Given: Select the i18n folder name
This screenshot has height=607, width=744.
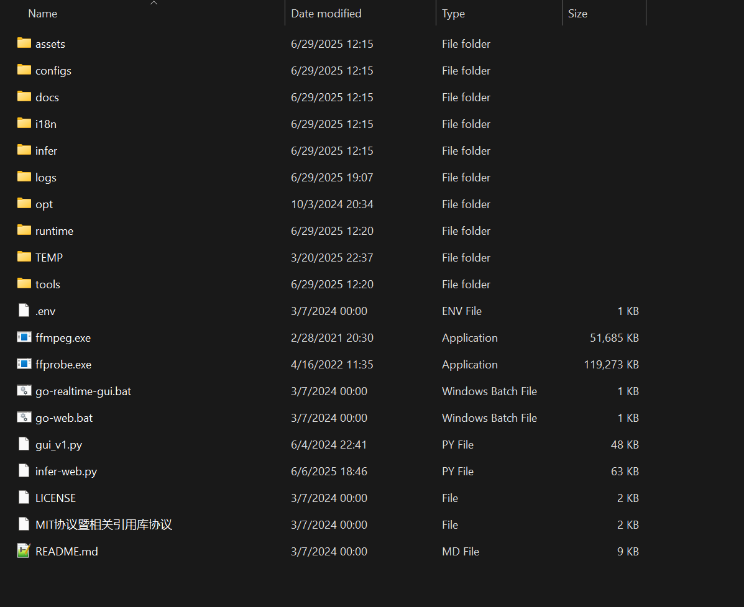Looking at the screenshot, I should coord(46,124).
